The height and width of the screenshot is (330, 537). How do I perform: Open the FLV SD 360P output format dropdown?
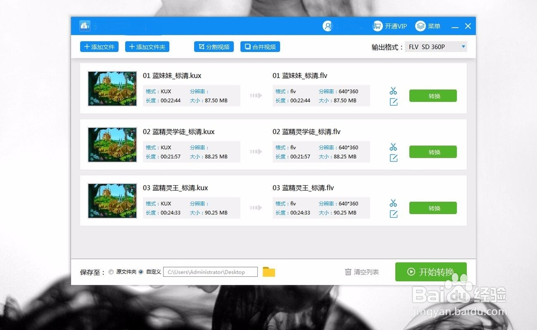click(x=436, y=46)
